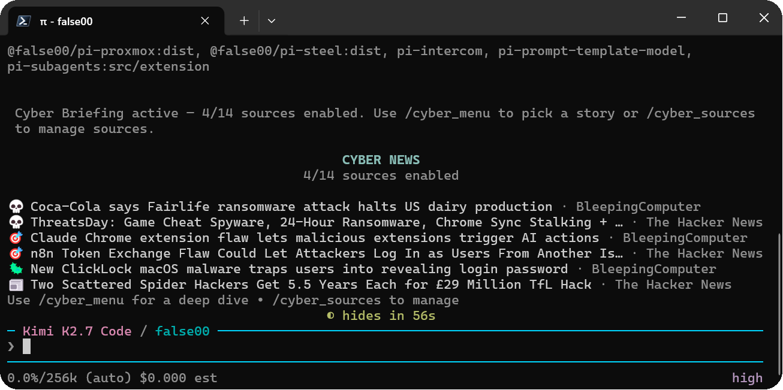
Task: Click the "Kimi K2.7 Code" model label
Action: click(x=77, y=331)
